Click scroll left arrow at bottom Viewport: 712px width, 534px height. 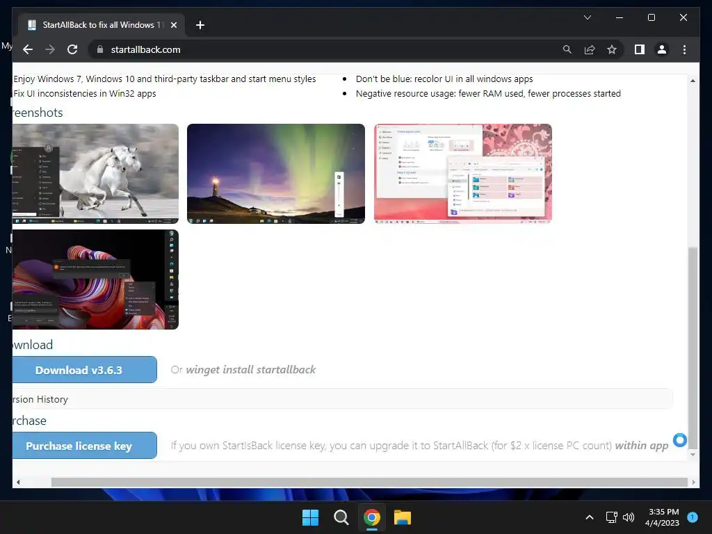(x=18, y=483)
